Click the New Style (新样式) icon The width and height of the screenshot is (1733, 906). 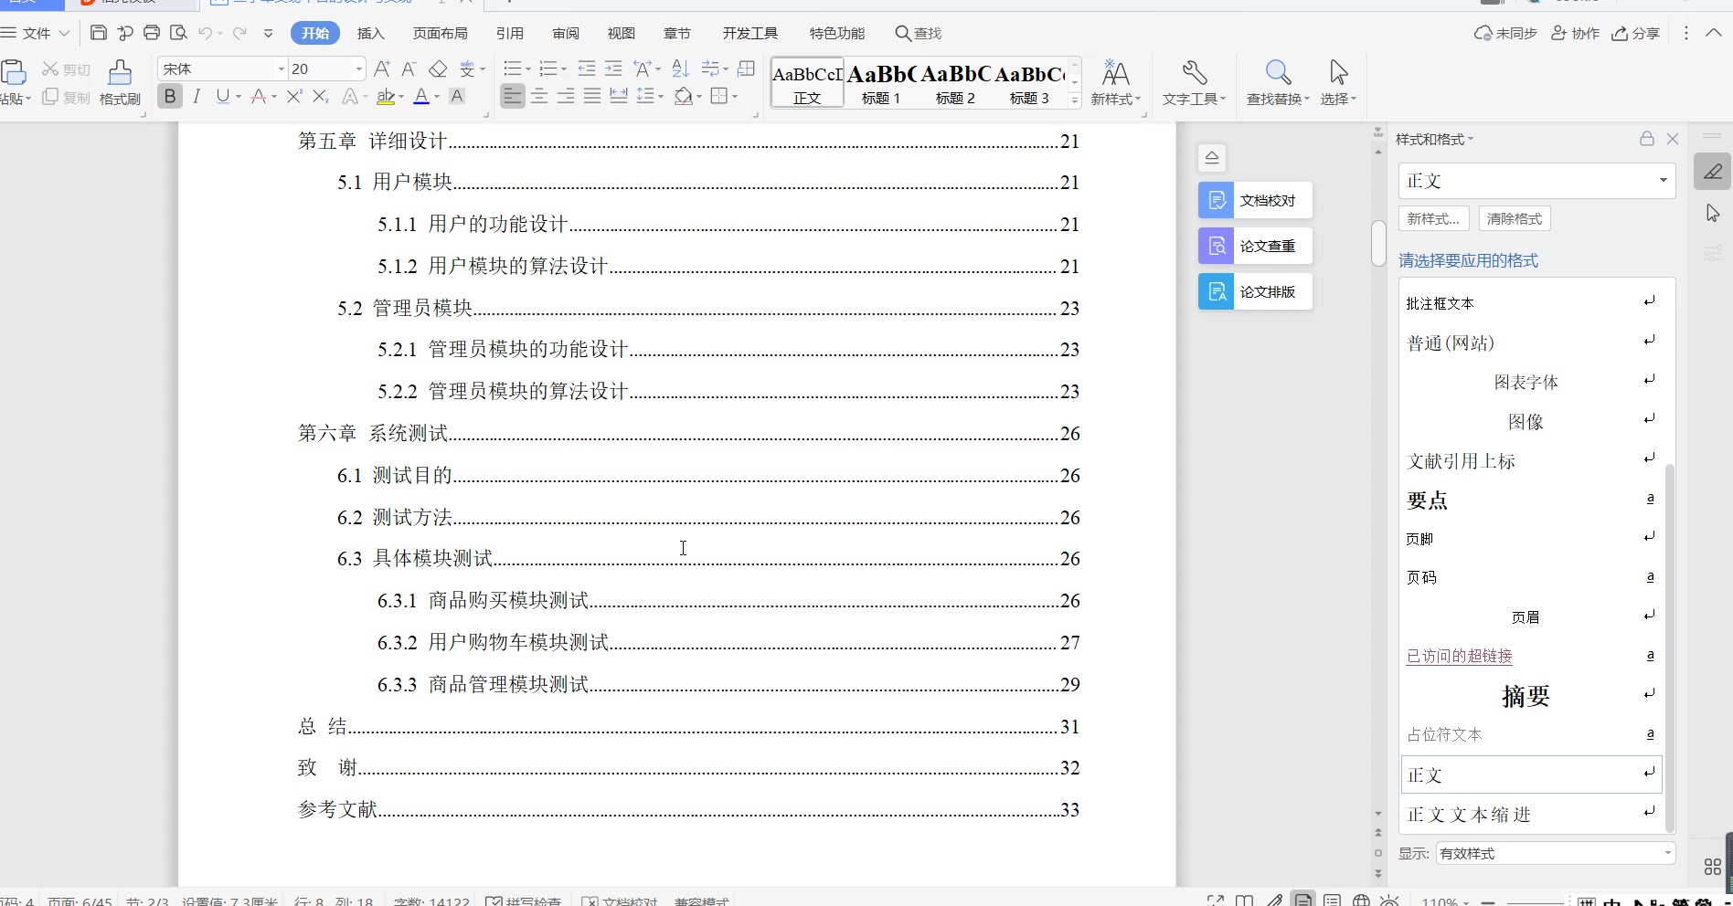1115,73
